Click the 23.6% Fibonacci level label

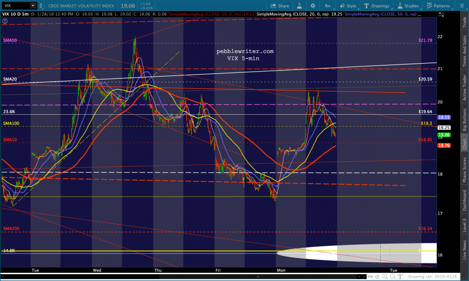coord(9,111)
